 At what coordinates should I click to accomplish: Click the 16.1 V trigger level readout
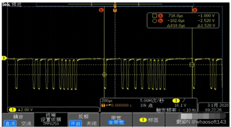click(x=180, y=105)
